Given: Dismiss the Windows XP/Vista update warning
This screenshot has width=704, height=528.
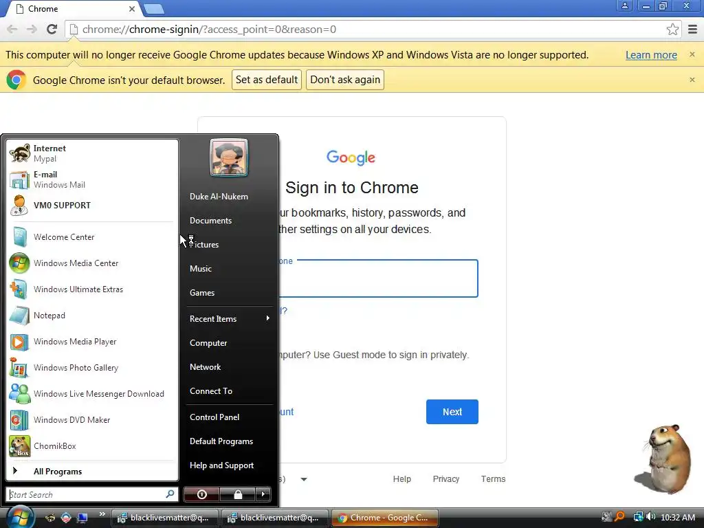Looking at the screenshot, I should (692, 54).
